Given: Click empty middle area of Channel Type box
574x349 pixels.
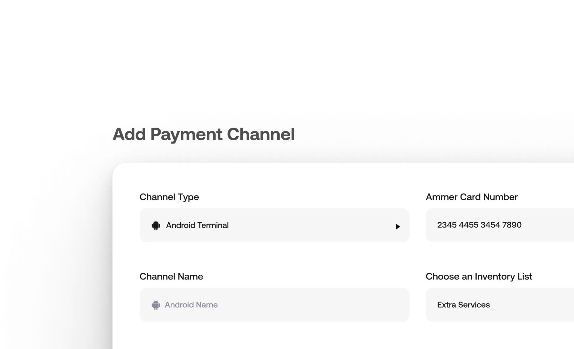Looking at the screenshot, I should point(307,225).
